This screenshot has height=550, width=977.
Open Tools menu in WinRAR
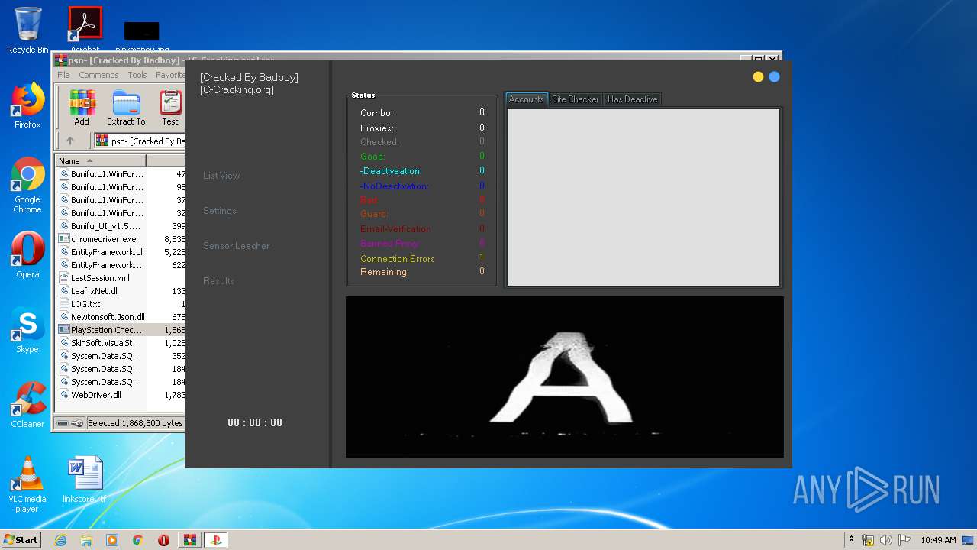[137, 75]
